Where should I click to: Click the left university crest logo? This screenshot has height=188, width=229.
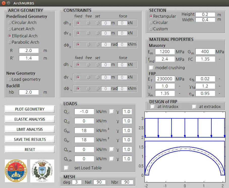point(16,171)
